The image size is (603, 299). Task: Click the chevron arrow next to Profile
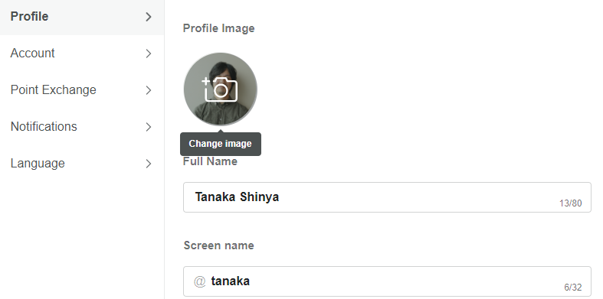point(149,17)
